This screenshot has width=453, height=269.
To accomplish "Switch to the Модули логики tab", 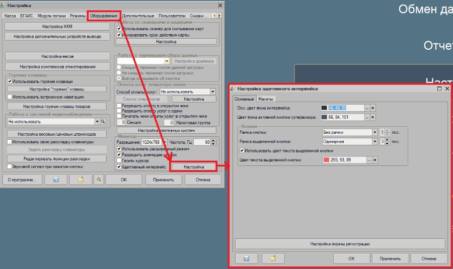I will [x=51, y=16].
